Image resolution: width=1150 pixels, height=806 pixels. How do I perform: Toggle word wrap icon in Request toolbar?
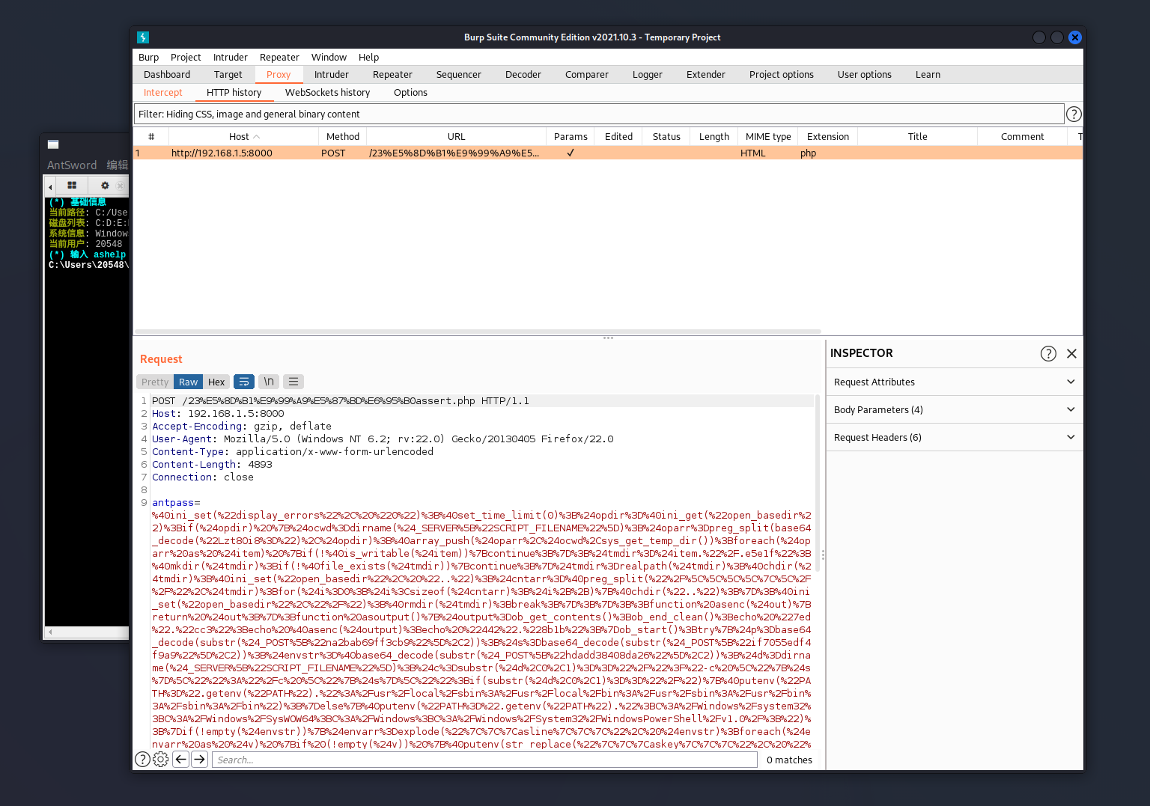[244, 382]
